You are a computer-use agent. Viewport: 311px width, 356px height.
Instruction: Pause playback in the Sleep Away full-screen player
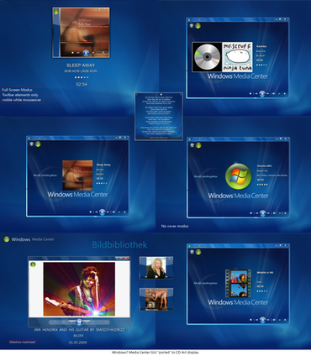point(86,53)
